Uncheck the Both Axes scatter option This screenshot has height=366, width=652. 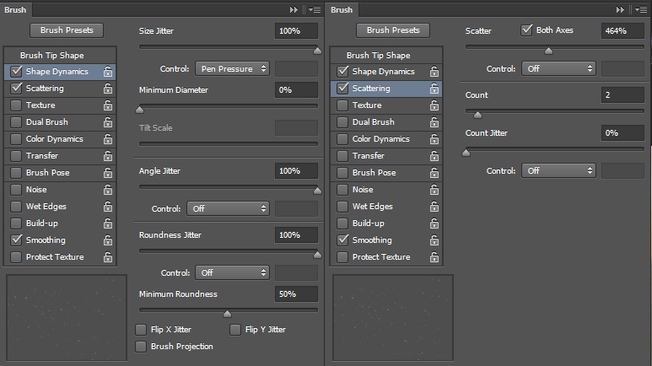coord(526,30)
